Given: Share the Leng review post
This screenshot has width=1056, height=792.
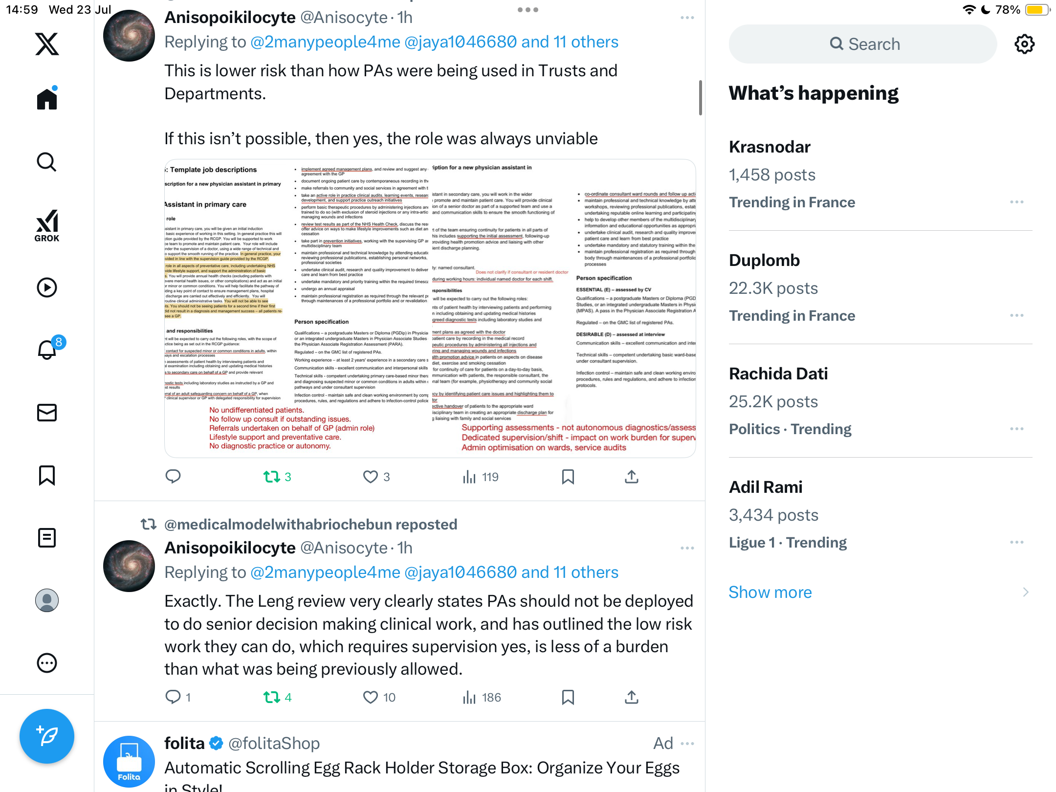Looking at the screenshot, I should 632,697.
